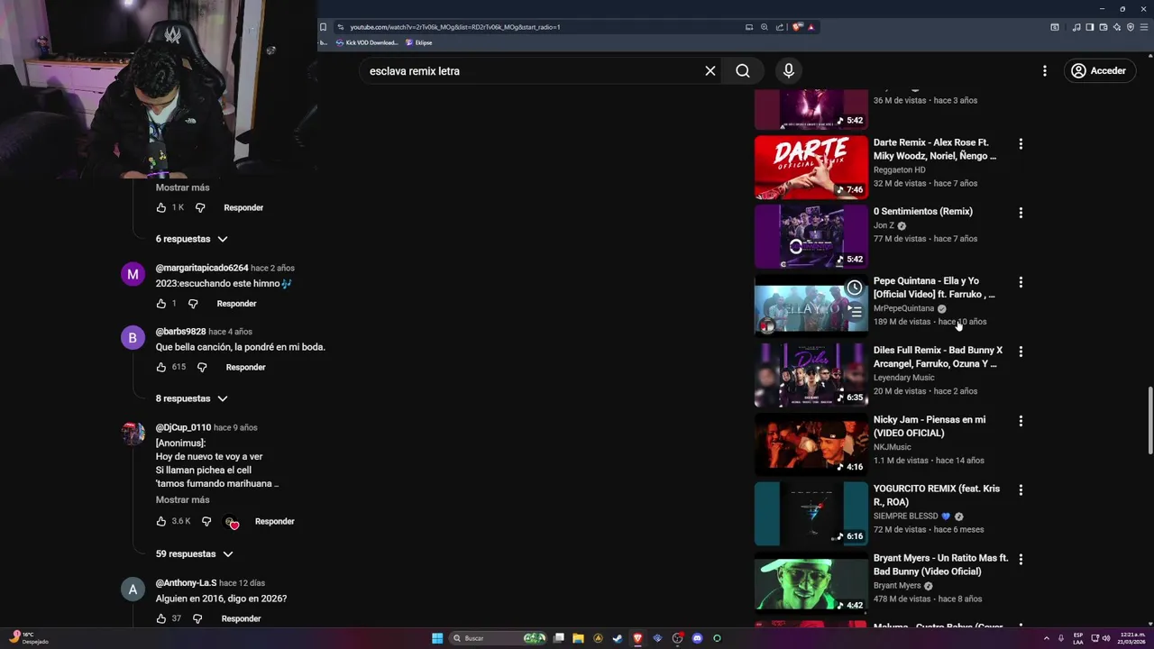
Task: Reply to barbs9828 via Responder
Action: (x=245, y=367)
